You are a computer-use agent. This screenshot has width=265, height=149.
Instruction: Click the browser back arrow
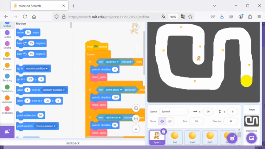pyautogui.click(x=6, y=17)
